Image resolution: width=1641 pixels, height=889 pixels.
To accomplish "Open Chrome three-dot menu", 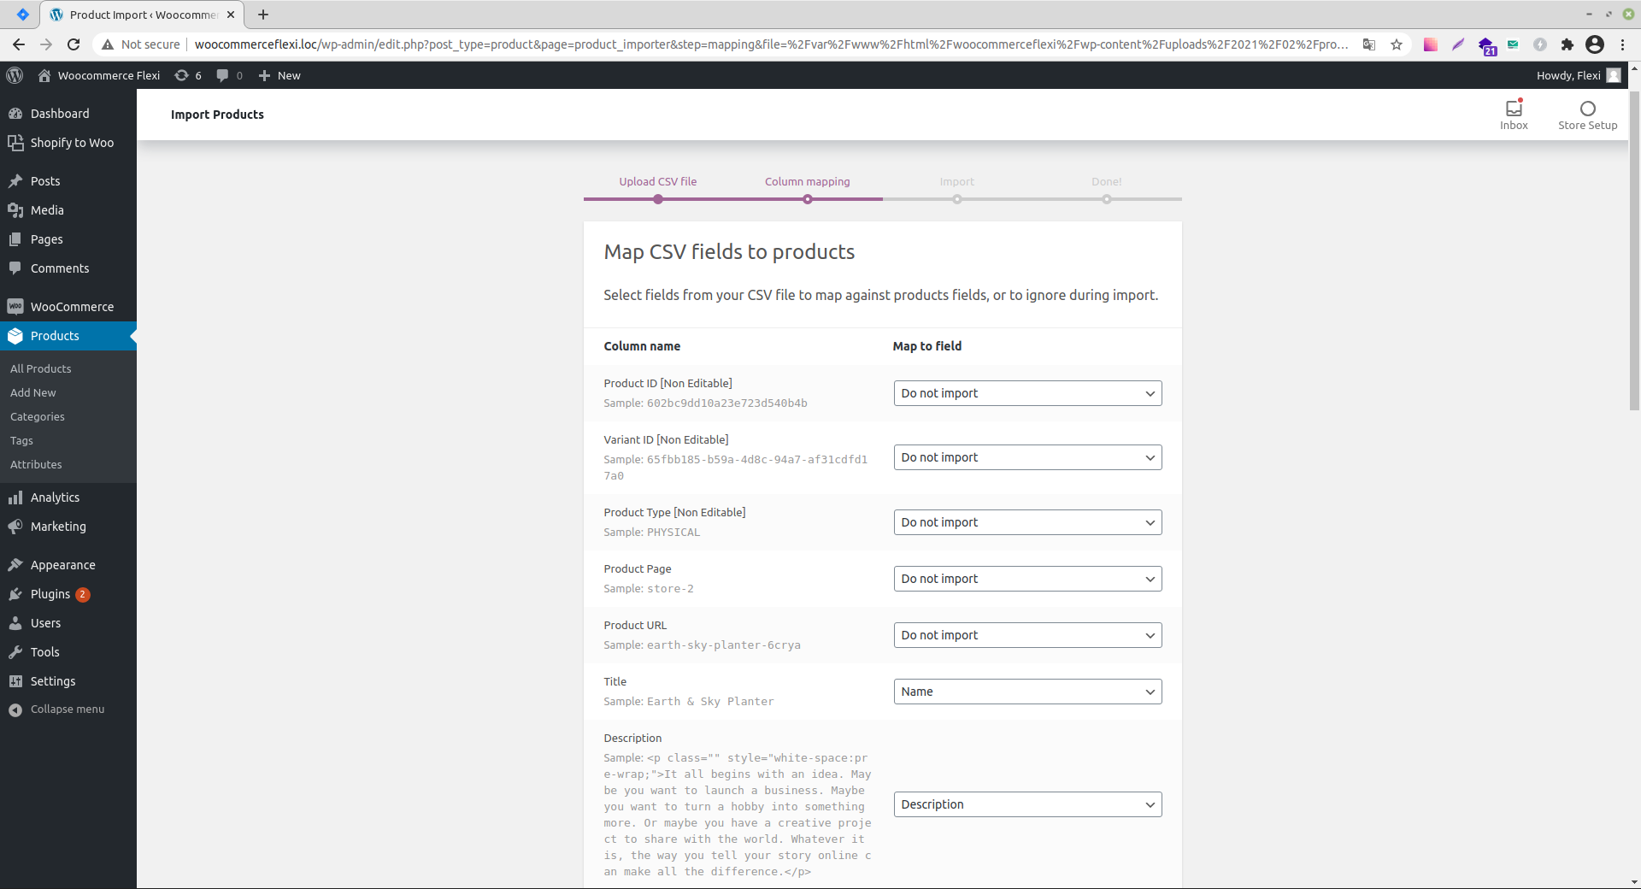I will pos(1622,44).
